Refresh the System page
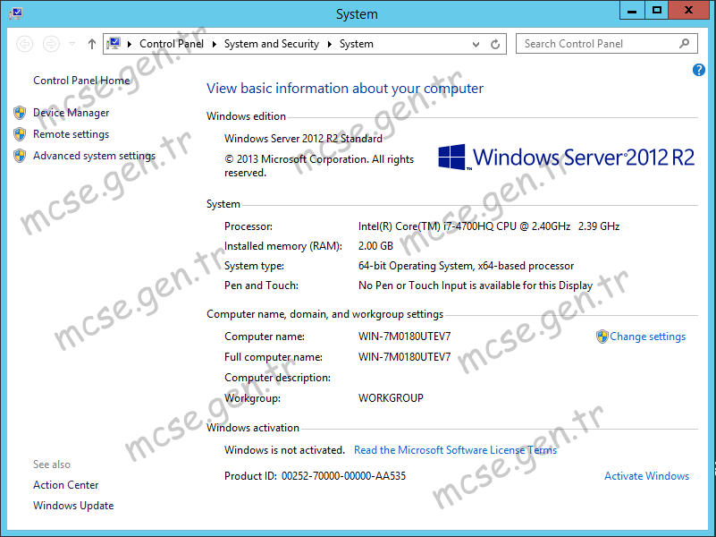Screen dimensions: 716x537 coord(495,45)
